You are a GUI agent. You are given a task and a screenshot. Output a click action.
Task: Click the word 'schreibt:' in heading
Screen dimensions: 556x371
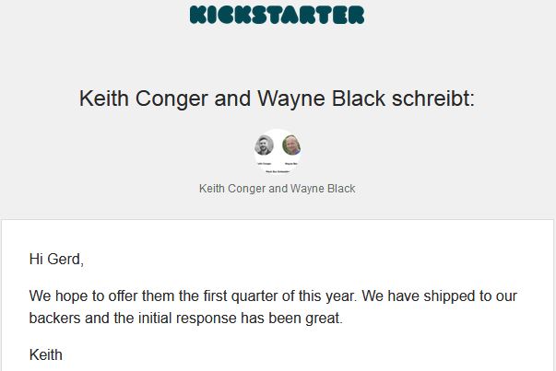point(433,99)
